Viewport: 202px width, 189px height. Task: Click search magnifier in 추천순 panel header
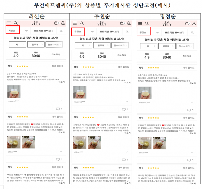tap(82, 23)
